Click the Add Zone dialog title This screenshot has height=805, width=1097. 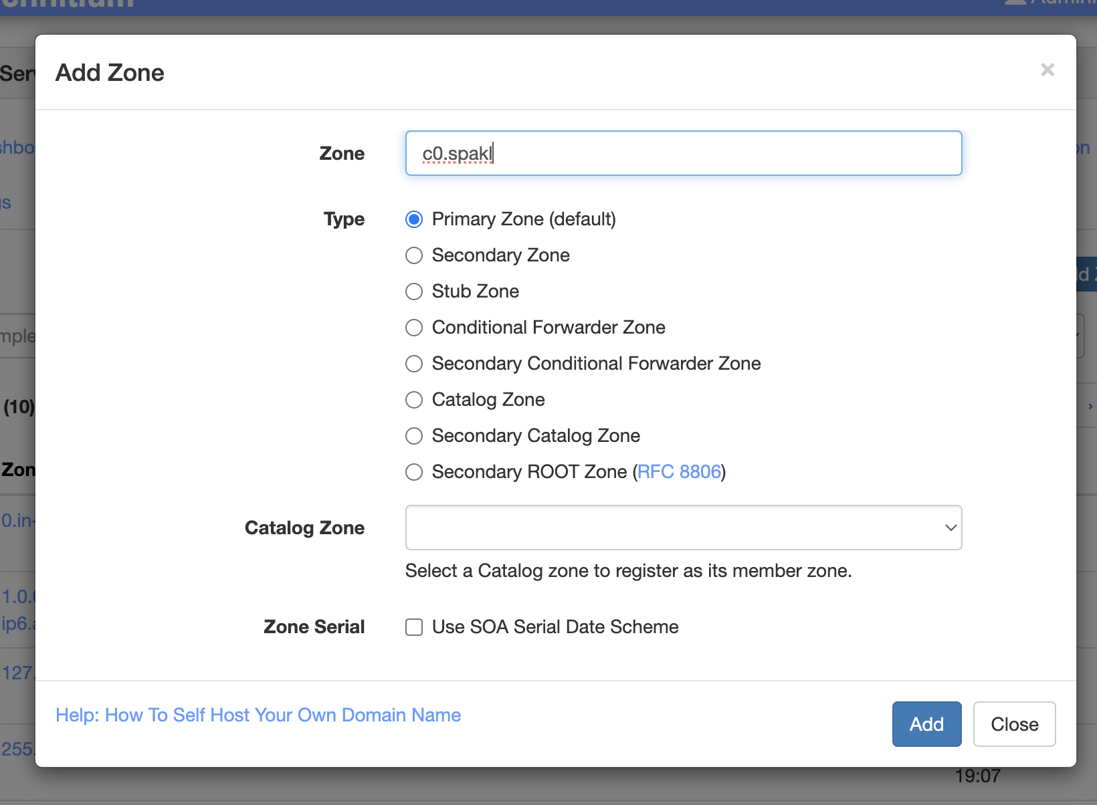[110, 73]
